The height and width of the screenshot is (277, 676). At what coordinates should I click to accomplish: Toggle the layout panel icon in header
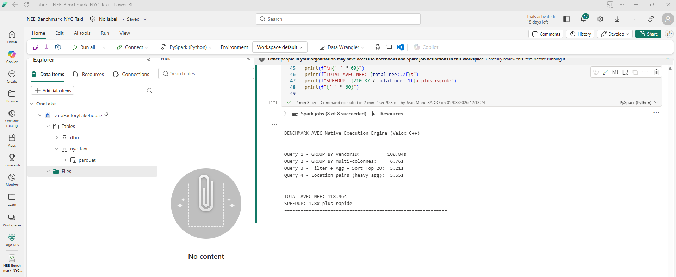(566, 19)
